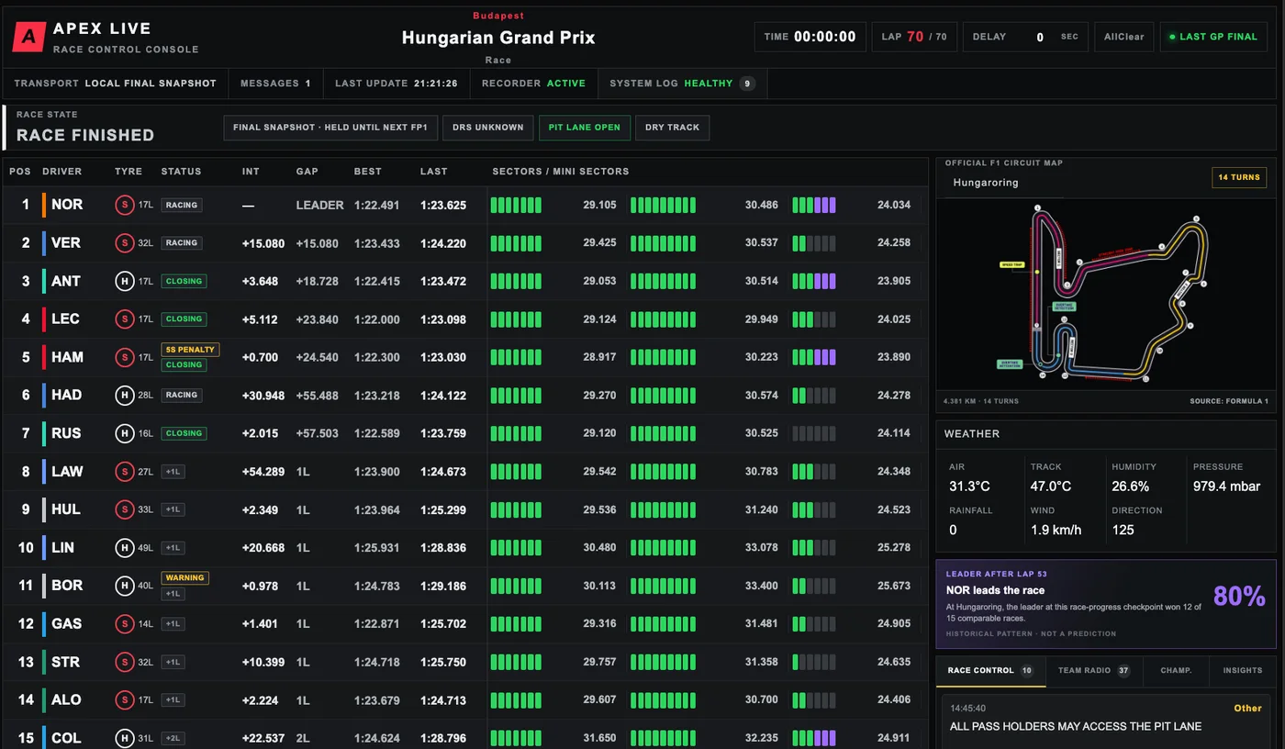Click the Lap 70 / 70 counter
The width and height of the screenshot is (1285, 749).
914,37
